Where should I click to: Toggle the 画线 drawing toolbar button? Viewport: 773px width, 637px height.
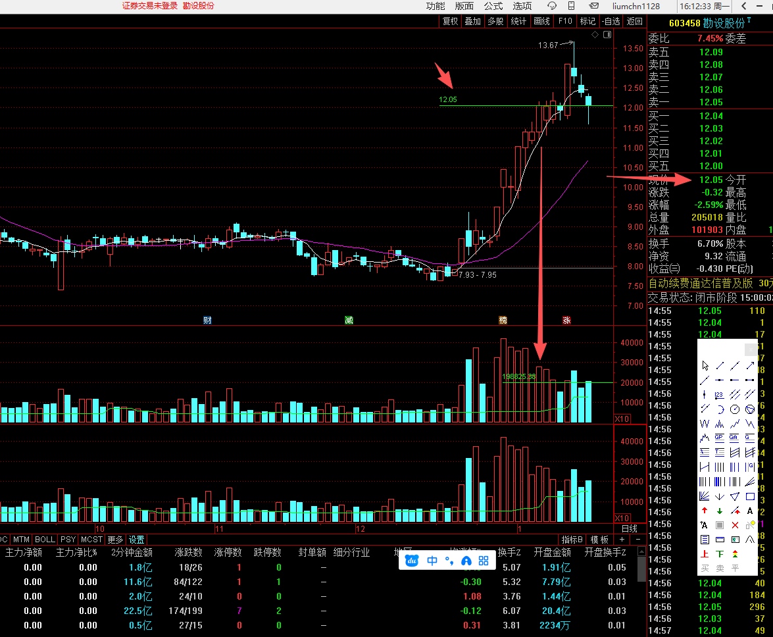pos(542,21)
